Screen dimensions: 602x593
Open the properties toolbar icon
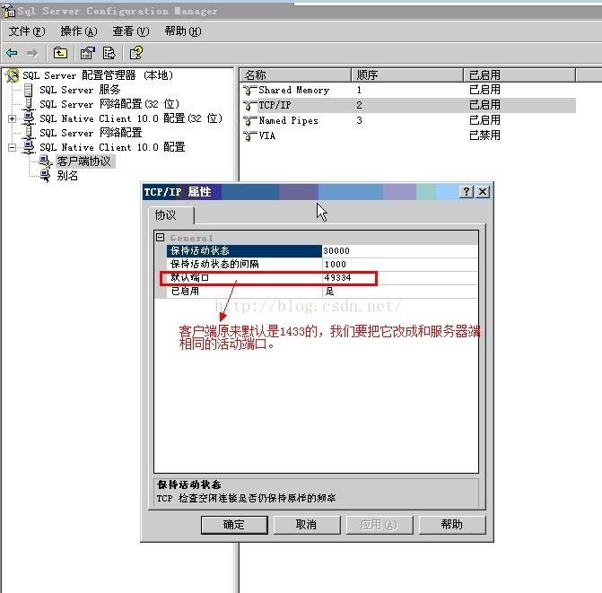click(88, 53)
